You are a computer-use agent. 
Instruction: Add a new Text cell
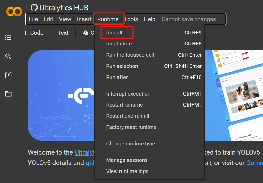[60, 33]
